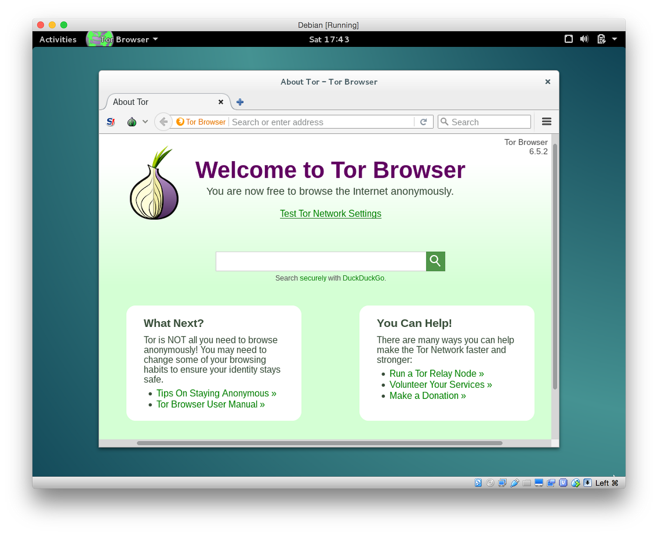Click the horizontal page scrollbar
658x535 pixels.
point(320,443)
